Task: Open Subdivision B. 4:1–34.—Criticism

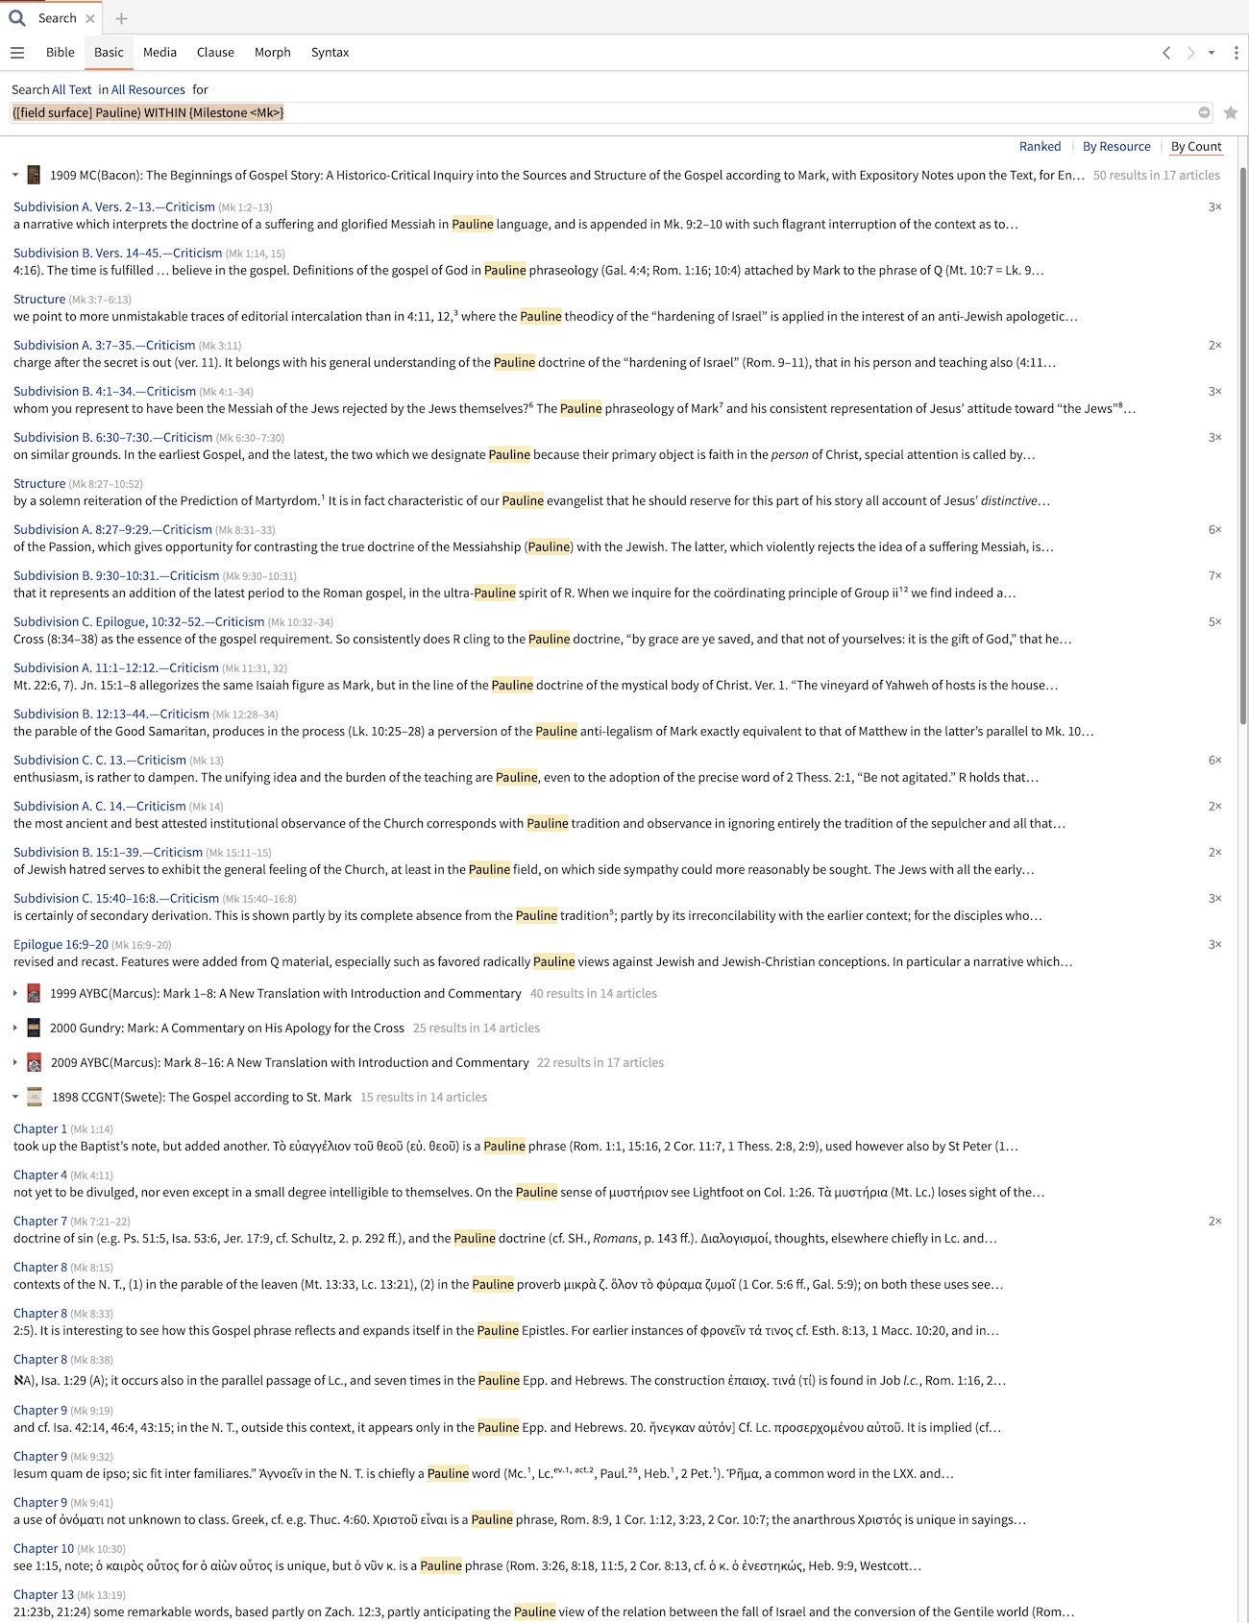Action: click(105, 391)
